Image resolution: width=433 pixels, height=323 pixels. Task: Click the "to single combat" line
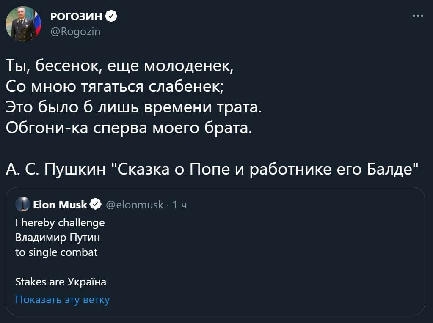56,252
